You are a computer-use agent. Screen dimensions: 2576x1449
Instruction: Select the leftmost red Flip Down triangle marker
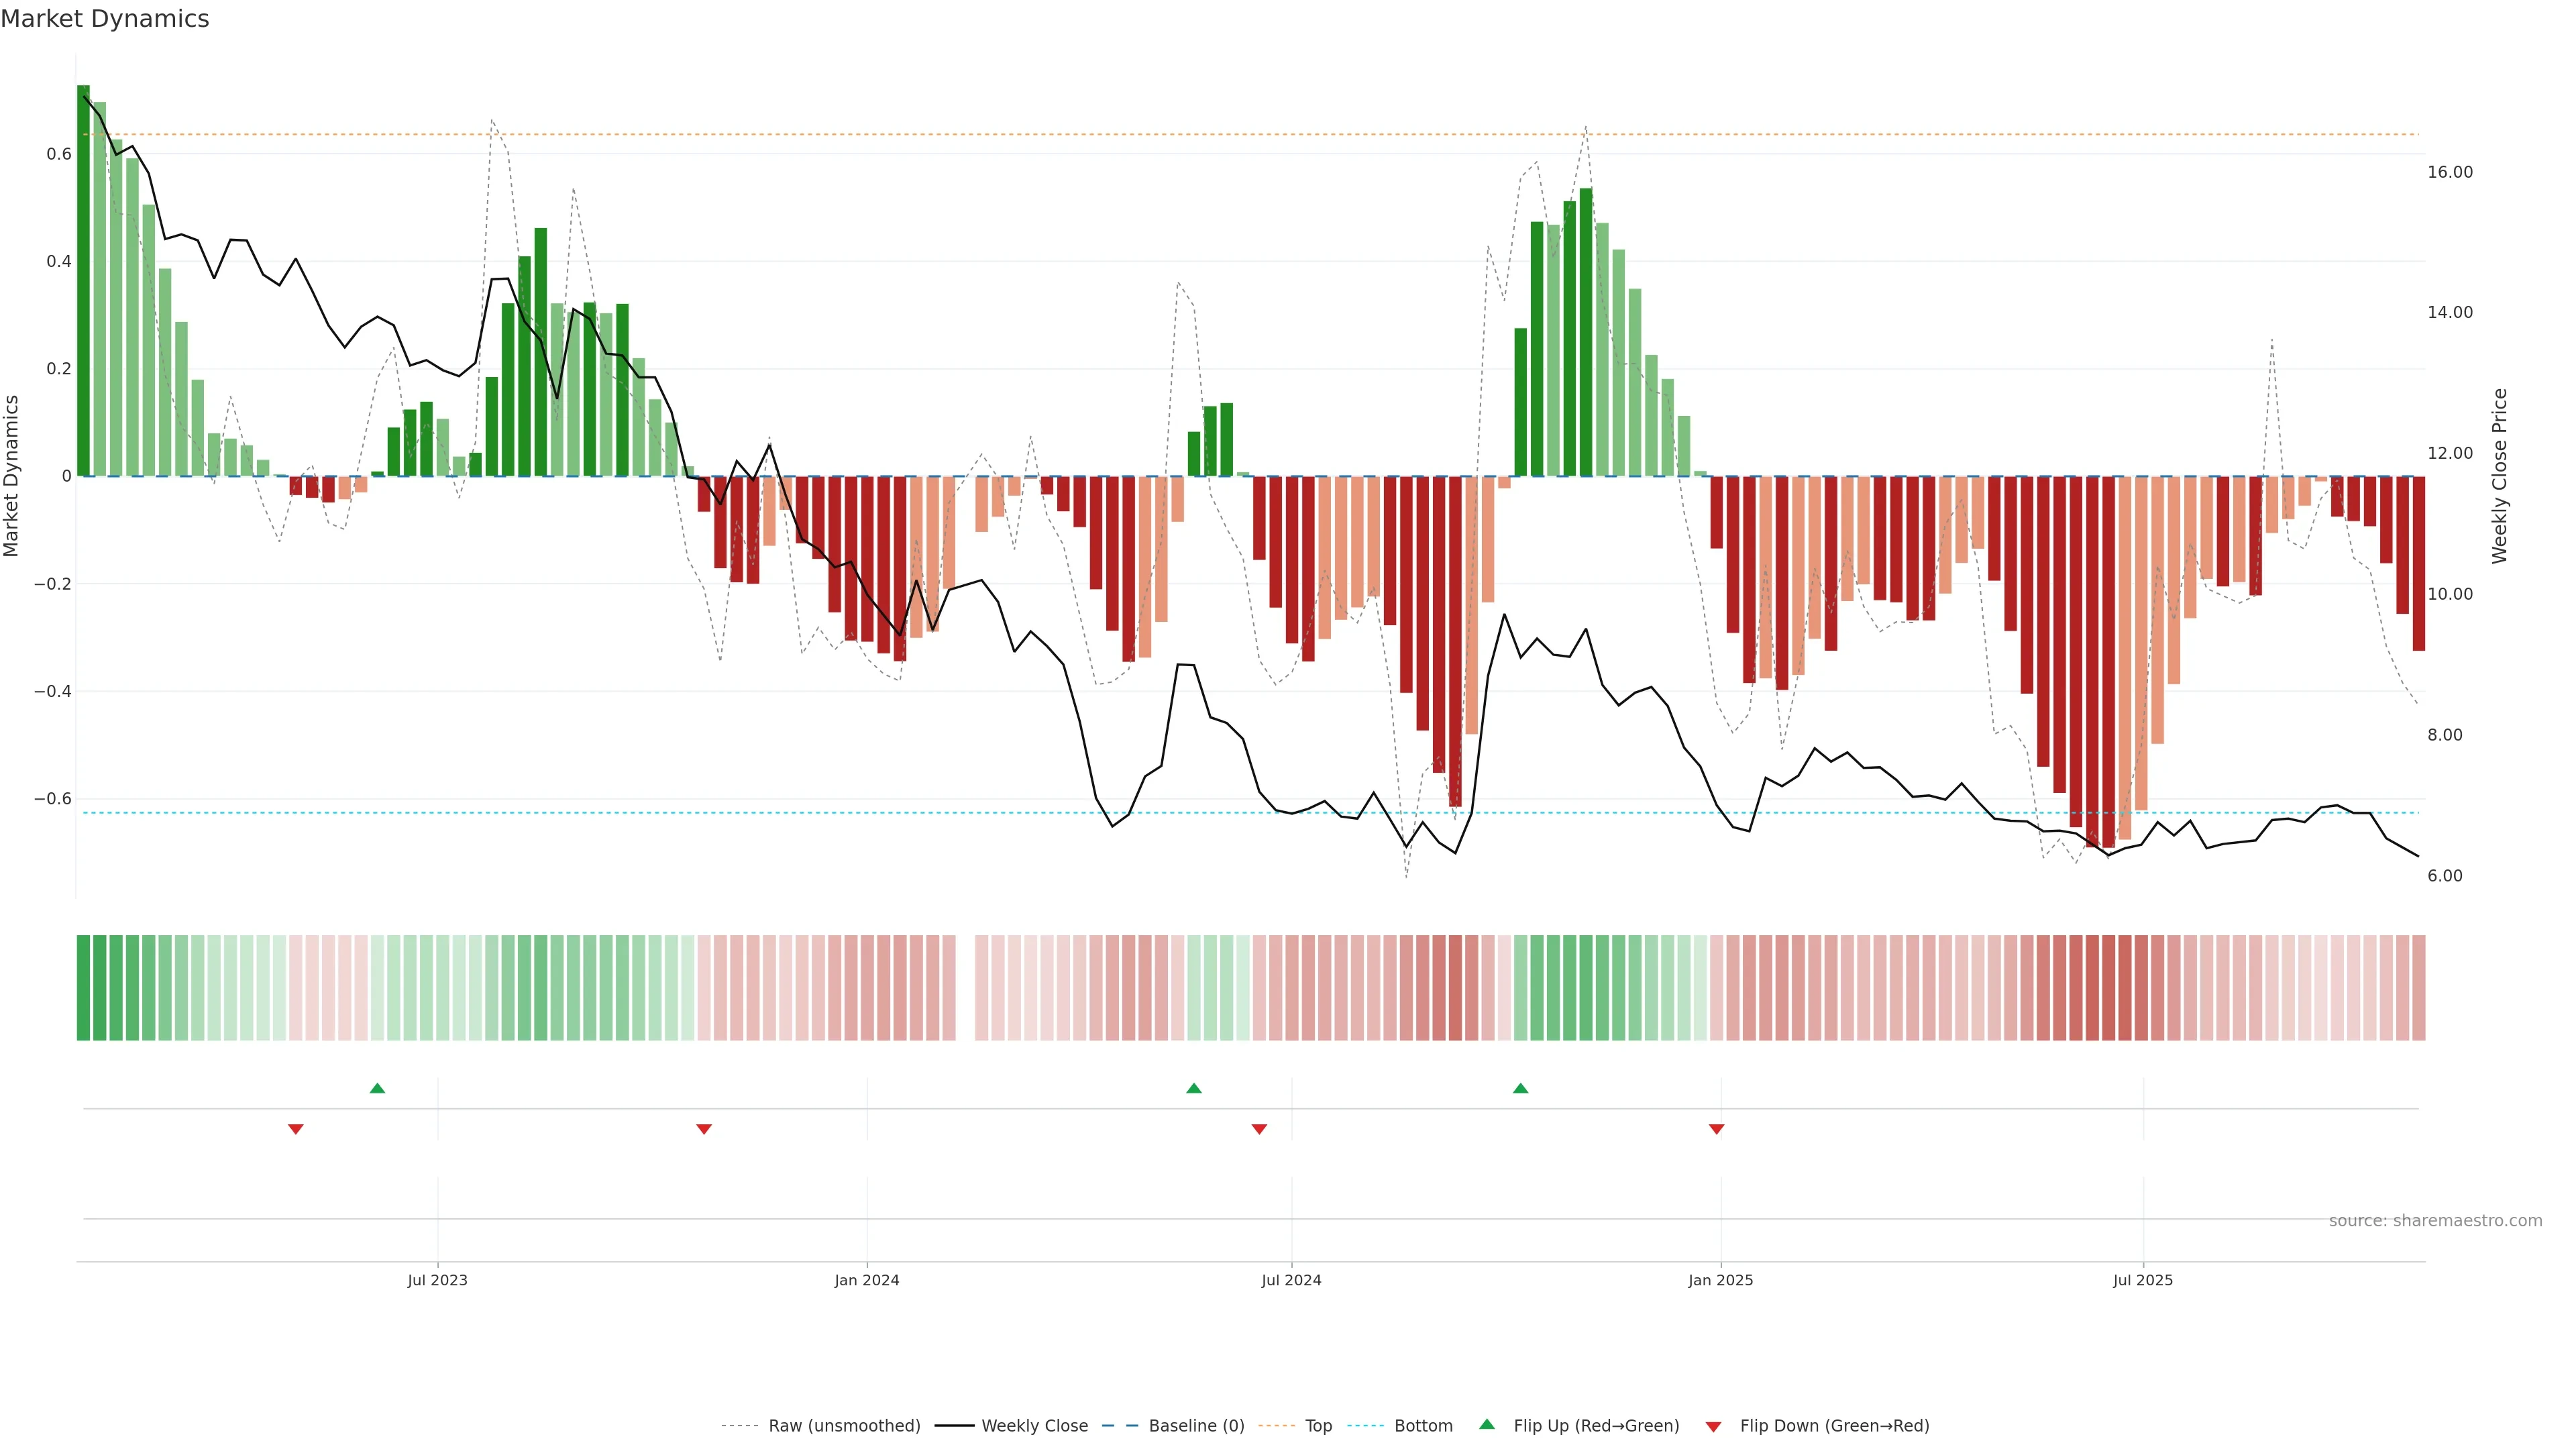[x=295, y=1129]
